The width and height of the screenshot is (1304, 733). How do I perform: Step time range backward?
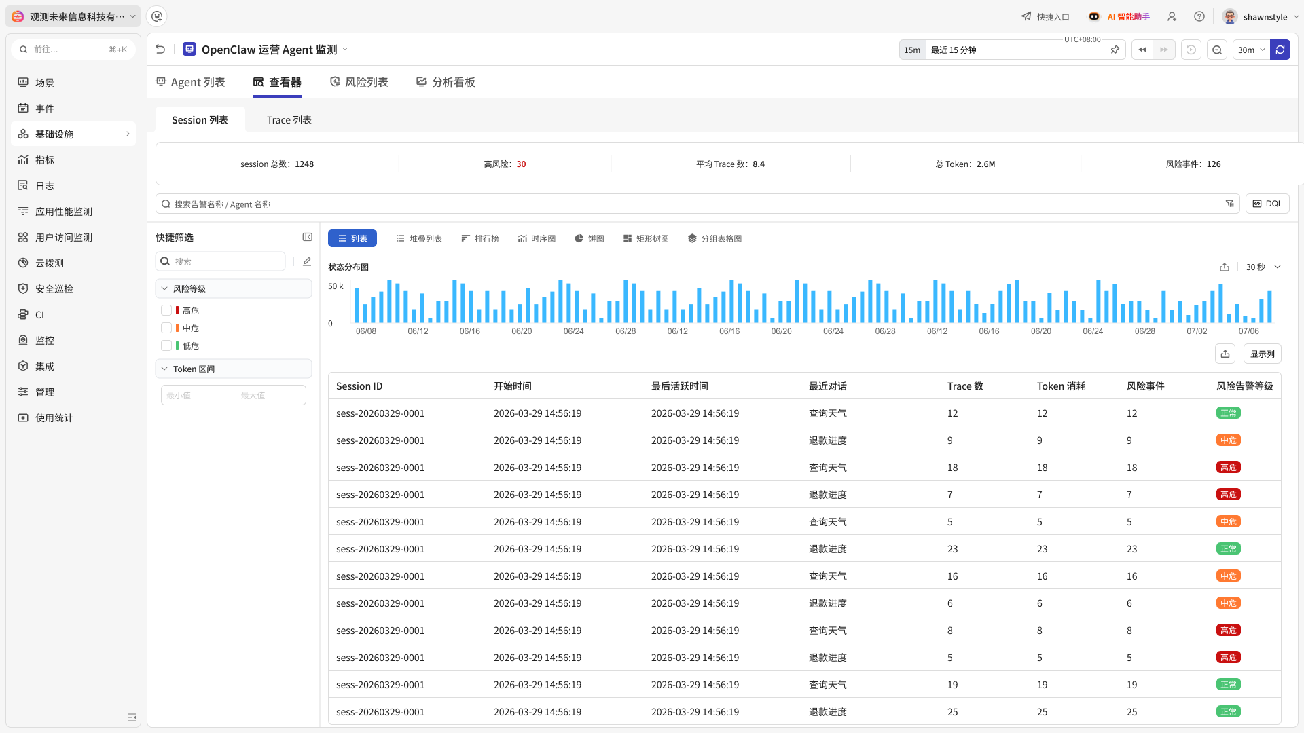[1142, 50]
